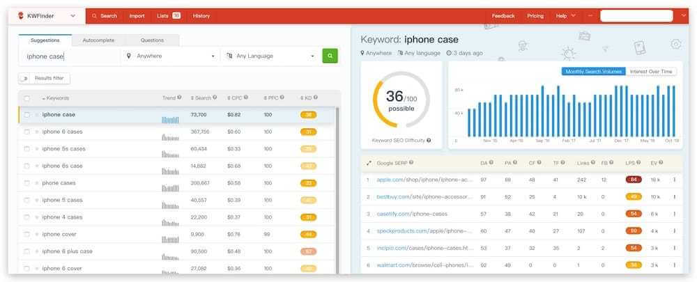The image size is (697, 282).
Task: Click the LPS 84 badge for apple.com
Action: [x=634, y=180]
